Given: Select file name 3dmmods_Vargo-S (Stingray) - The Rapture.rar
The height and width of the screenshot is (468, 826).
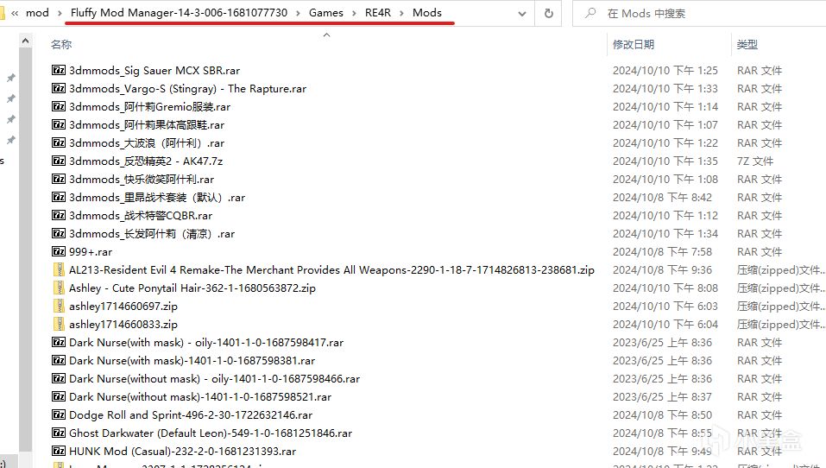Looking at the screenshot, I should (x=187, y=89).
